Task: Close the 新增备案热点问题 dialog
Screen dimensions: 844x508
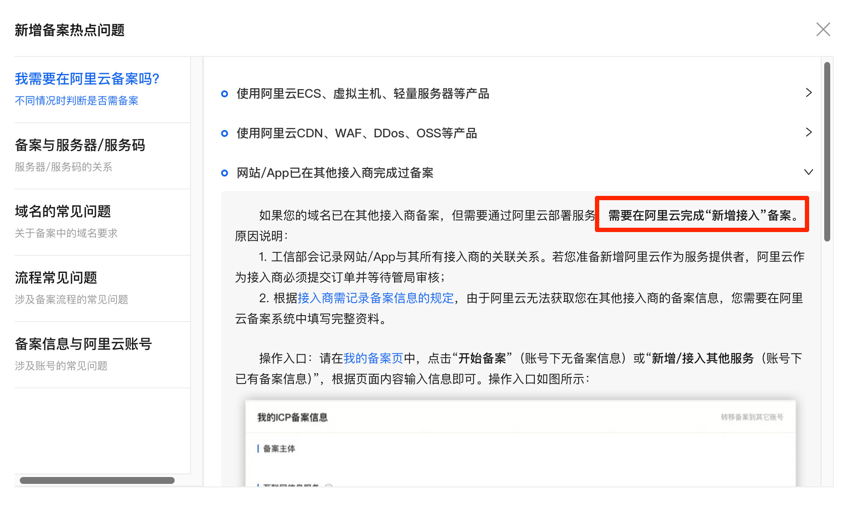Action: click(823, 30)
